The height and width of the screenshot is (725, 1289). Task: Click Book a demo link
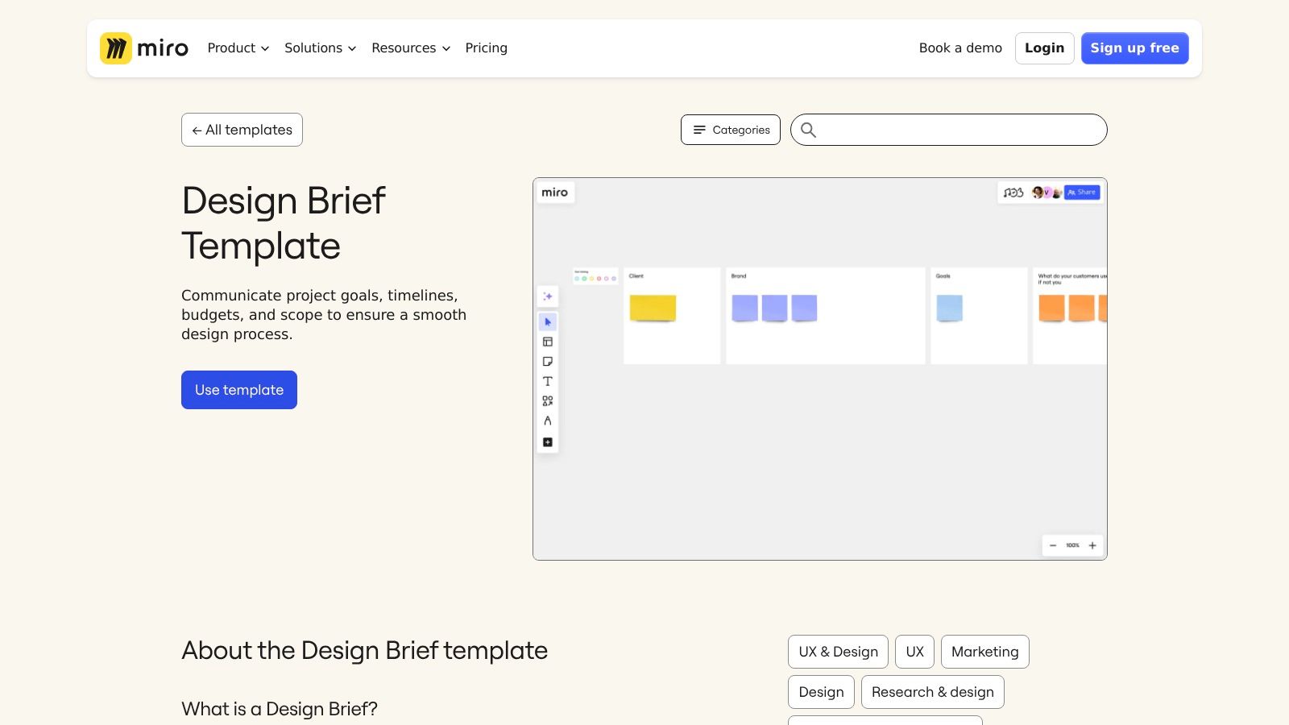click(960, 48)
